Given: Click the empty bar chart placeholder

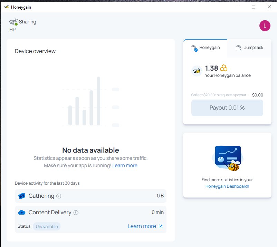Looking at the screenshot, I should point(90,101).
